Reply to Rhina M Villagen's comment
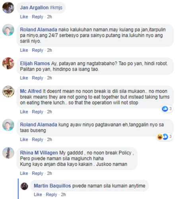Image resolution: width=184 pixels, height=199 pixels. [37, 173]
